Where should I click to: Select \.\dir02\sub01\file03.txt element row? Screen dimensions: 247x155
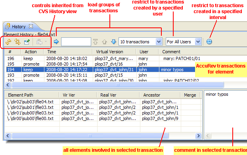coord(103,107)
